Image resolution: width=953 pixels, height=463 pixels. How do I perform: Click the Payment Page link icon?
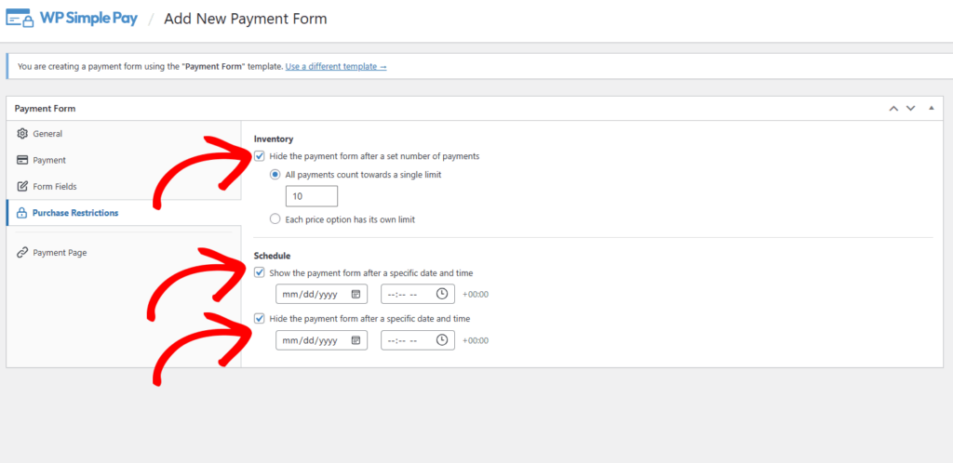[23, 252]
